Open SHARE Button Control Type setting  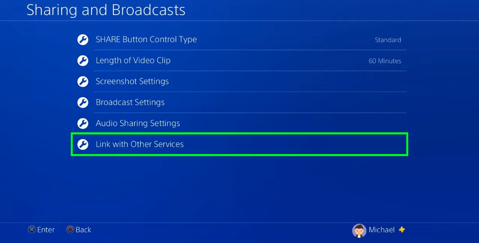(239, 40)
